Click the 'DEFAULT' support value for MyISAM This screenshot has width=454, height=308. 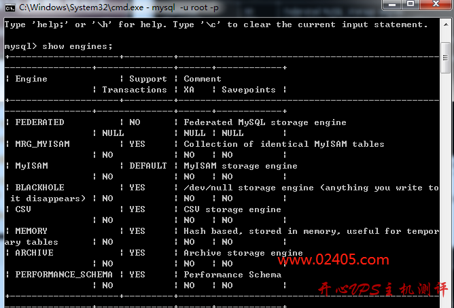tap(148, 166)
